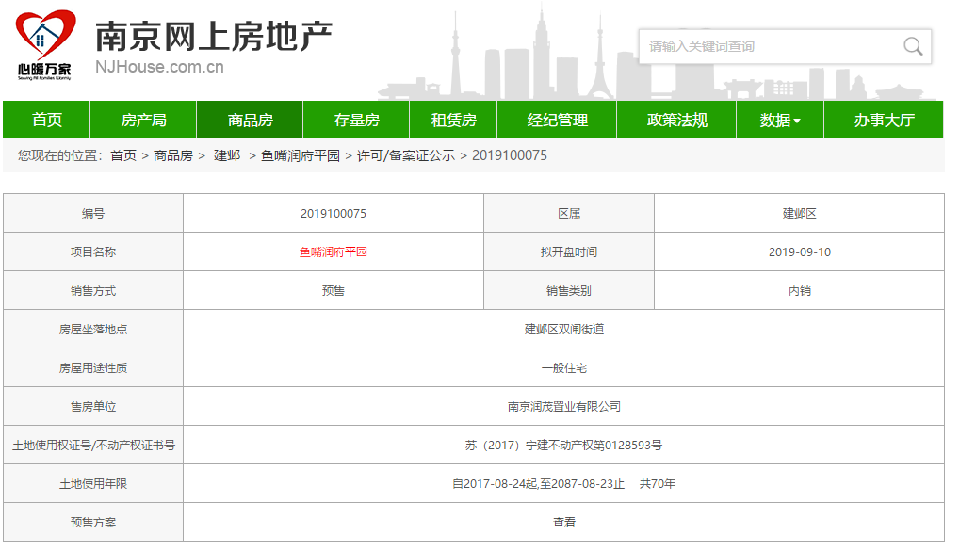The height and width of the screenshot is (551, 960).
Task: Click the magnifier search icon
Action: point(912,46)
